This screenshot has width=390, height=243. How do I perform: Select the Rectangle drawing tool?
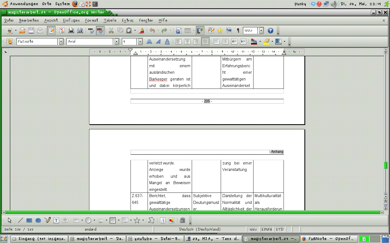(29, 221)
